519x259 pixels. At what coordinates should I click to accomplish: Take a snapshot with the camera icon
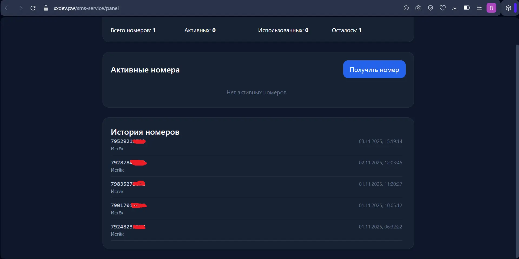[x=418, y=8]
